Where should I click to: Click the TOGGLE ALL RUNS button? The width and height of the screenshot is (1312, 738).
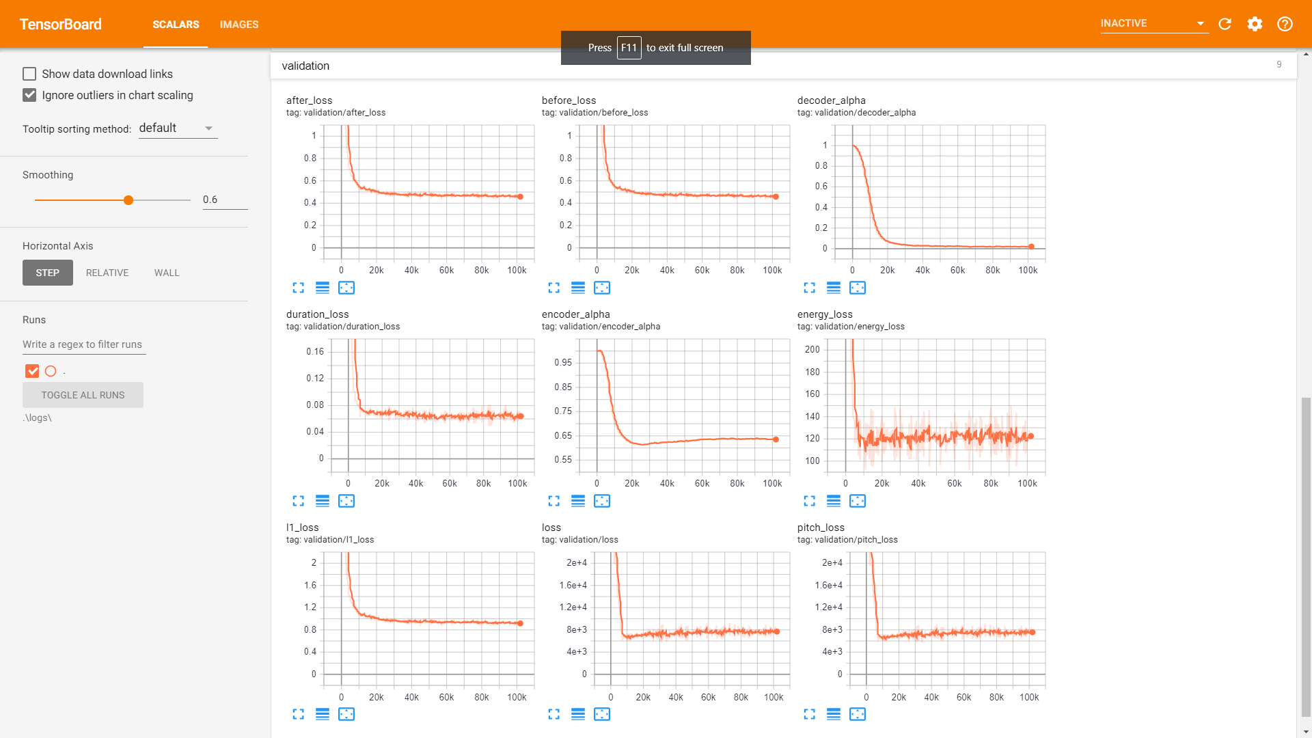pyautogui.click(x=83, y=395)
